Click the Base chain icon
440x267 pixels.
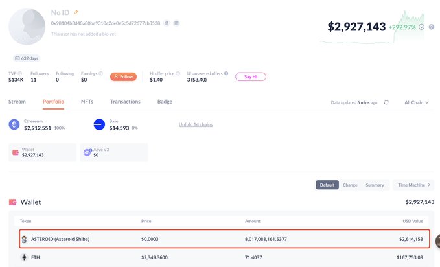click(x=99, y=124)
